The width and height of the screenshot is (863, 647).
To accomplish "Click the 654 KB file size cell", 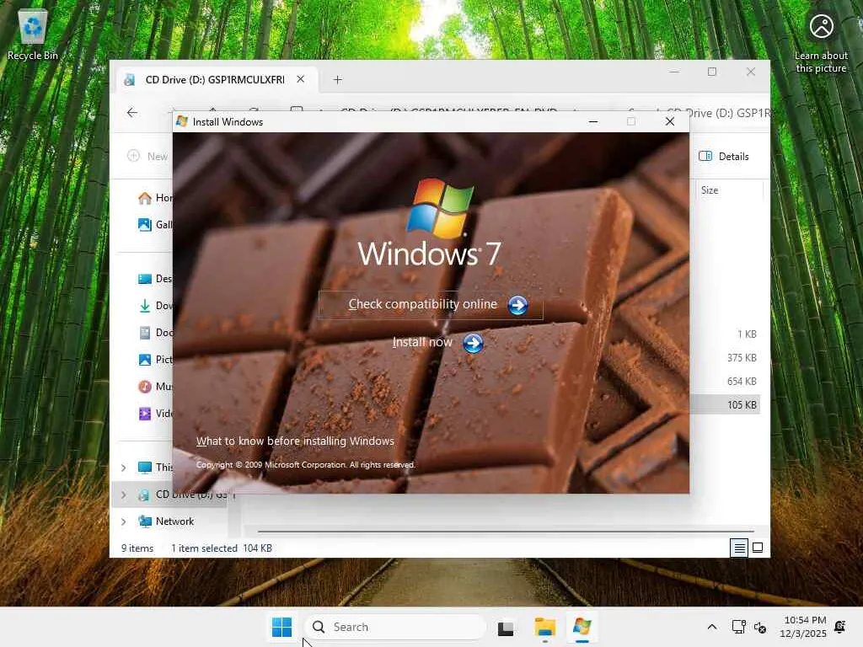I will coord(742,382).
